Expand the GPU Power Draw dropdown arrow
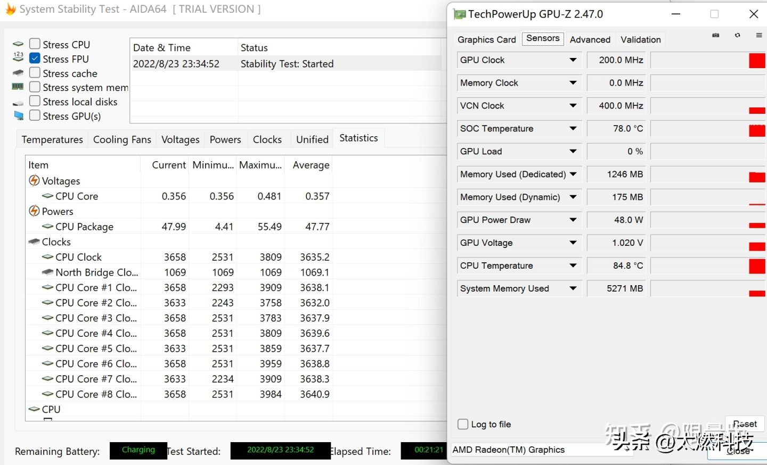The width and height of the screenshot is (767, 465). tap(573, 220)
